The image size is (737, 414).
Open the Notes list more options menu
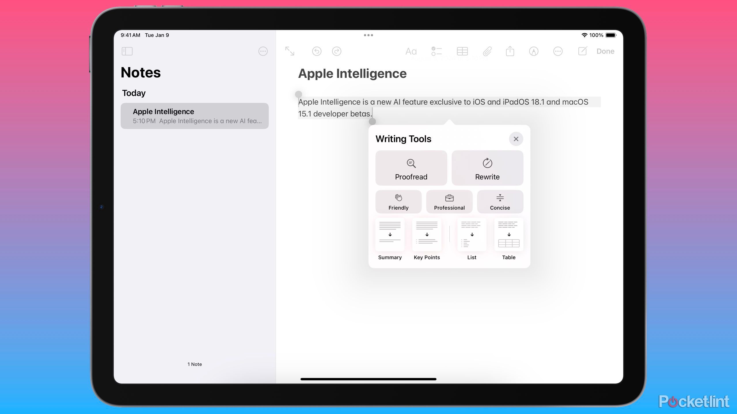tap(263, 51)
